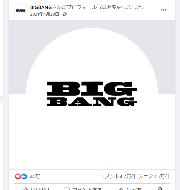Image resolution: width=180 pixels, height=190 pixels.
Task: Click the シェア share button
Action: pos(134,189)
